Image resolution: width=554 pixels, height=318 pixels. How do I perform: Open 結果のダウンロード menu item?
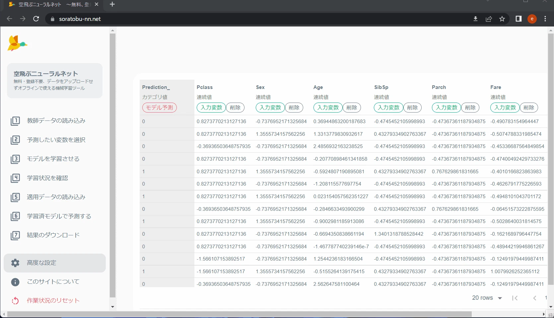point(53,235)
